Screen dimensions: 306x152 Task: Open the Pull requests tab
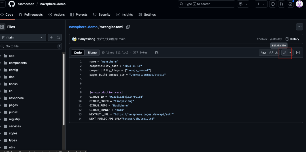pos(31,14)
